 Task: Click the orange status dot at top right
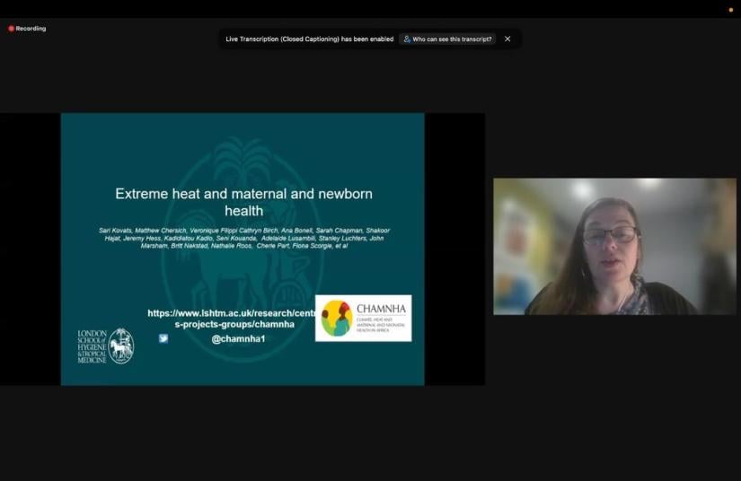click(x=730, y=10)
